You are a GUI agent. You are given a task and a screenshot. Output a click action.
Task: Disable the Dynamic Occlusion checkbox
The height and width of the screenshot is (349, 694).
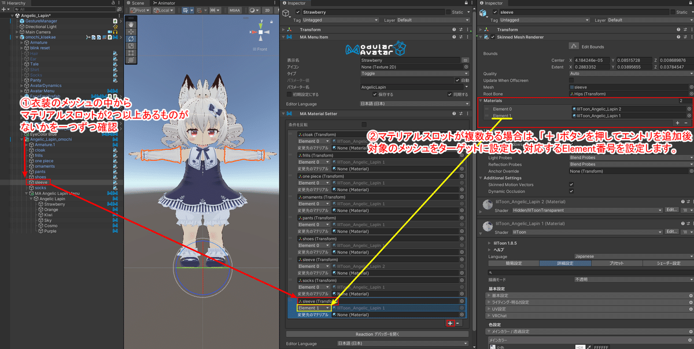(x=571, y=191)
